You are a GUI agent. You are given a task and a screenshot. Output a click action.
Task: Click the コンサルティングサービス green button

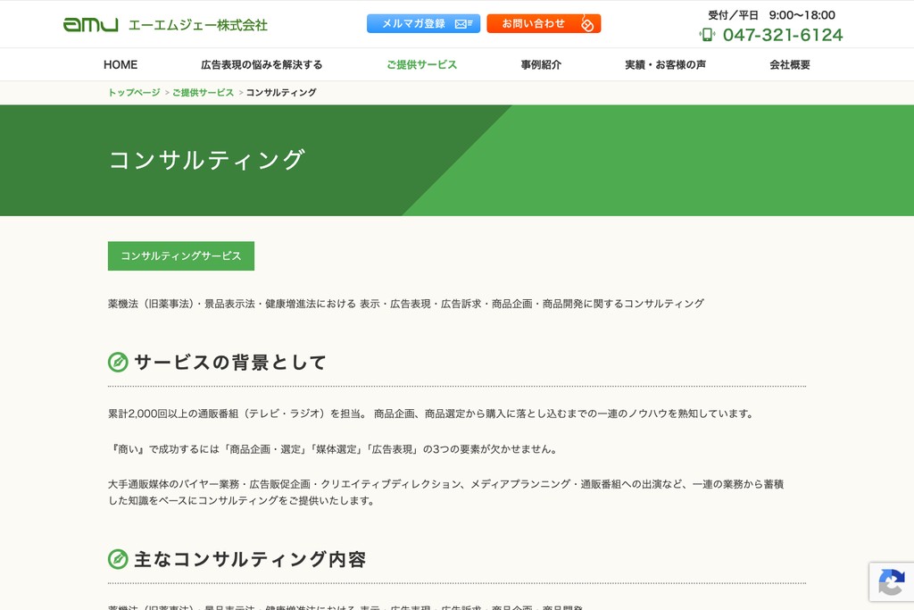[180, 256]
